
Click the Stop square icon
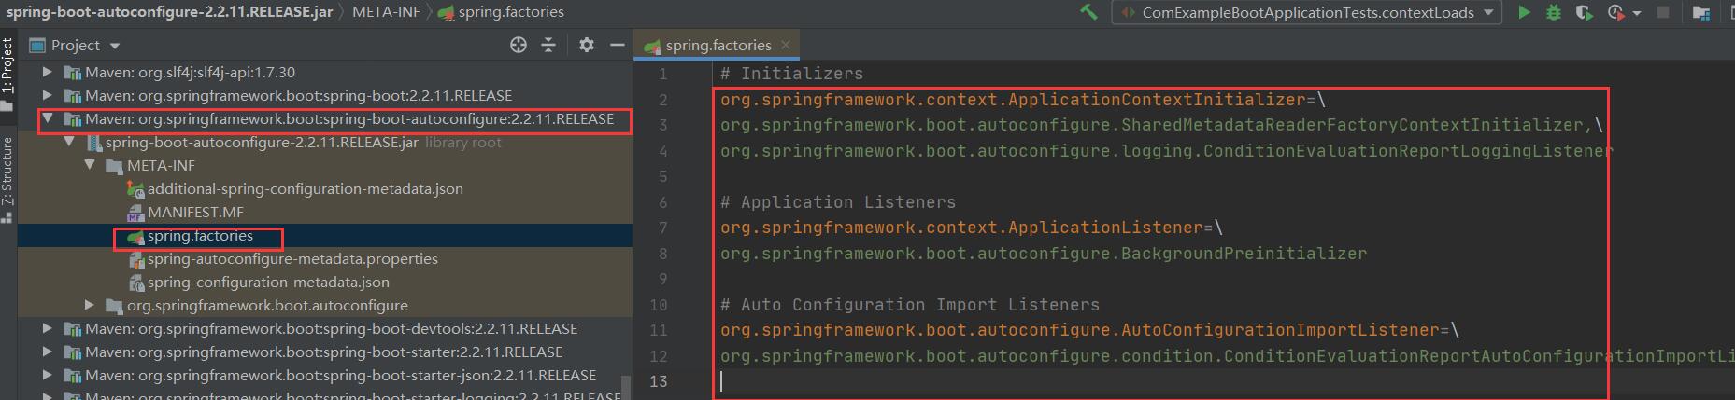point(1663,12)
